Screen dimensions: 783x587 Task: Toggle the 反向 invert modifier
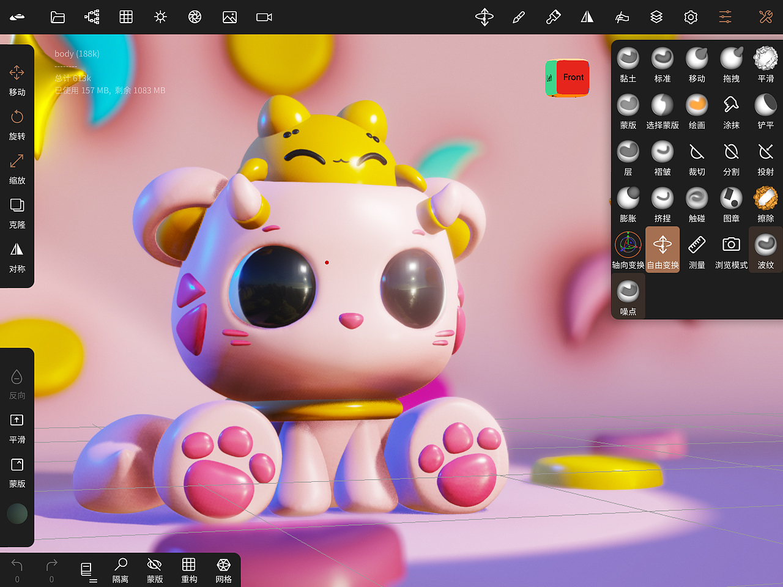17,384
